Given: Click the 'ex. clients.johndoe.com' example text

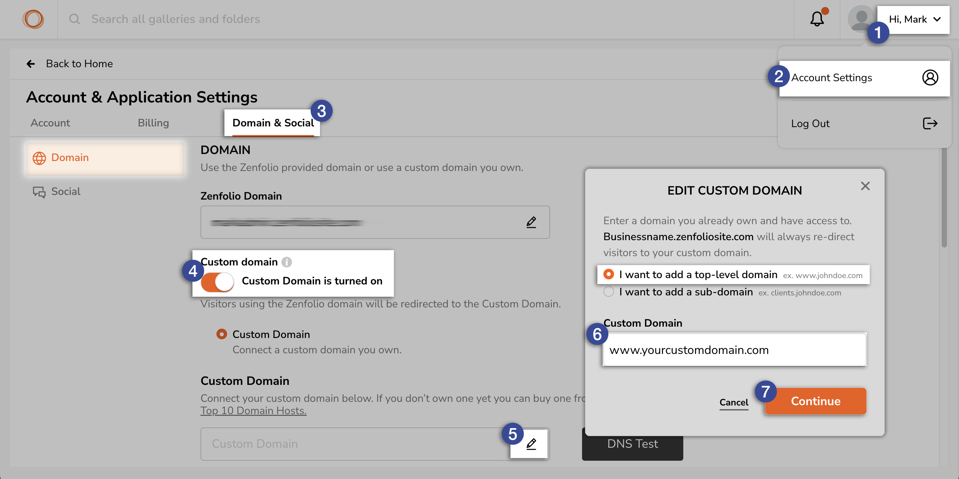Looking at the screenshot, I should point(799,293).
